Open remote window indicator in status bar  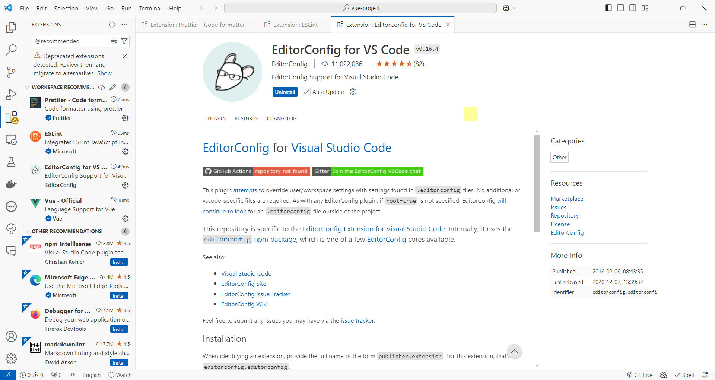pyautogui.click(x=8, y=375)
